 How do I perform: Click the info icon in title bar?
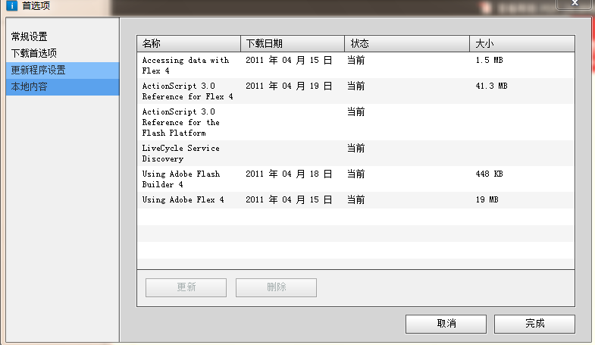12,5
